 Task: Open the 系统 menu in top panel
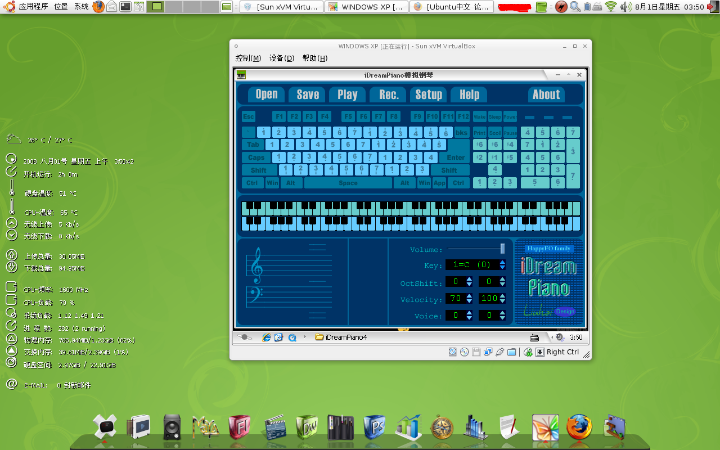point(81,7)
